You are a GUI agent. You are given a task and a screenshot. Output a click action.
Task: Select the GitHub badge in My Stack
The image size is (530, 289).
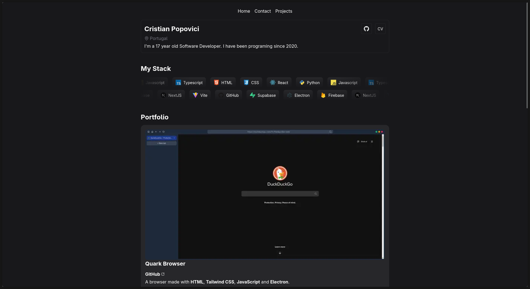tap(228, 95)
